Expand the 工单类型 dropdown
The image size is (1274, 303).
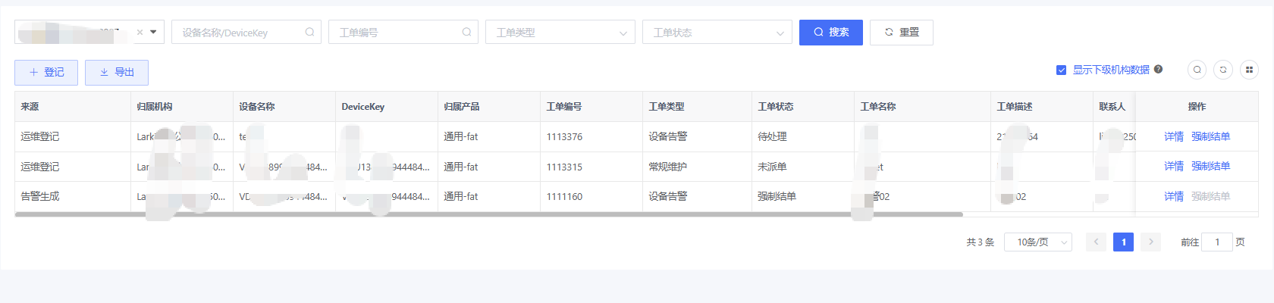[560, 33]
